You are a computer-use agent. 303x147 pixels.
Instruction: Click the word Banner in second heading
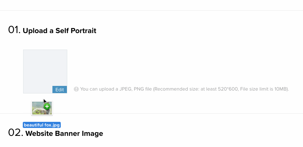68,133
